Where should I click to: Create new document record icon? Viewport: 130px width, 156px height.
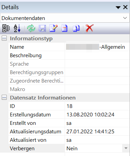65,28
